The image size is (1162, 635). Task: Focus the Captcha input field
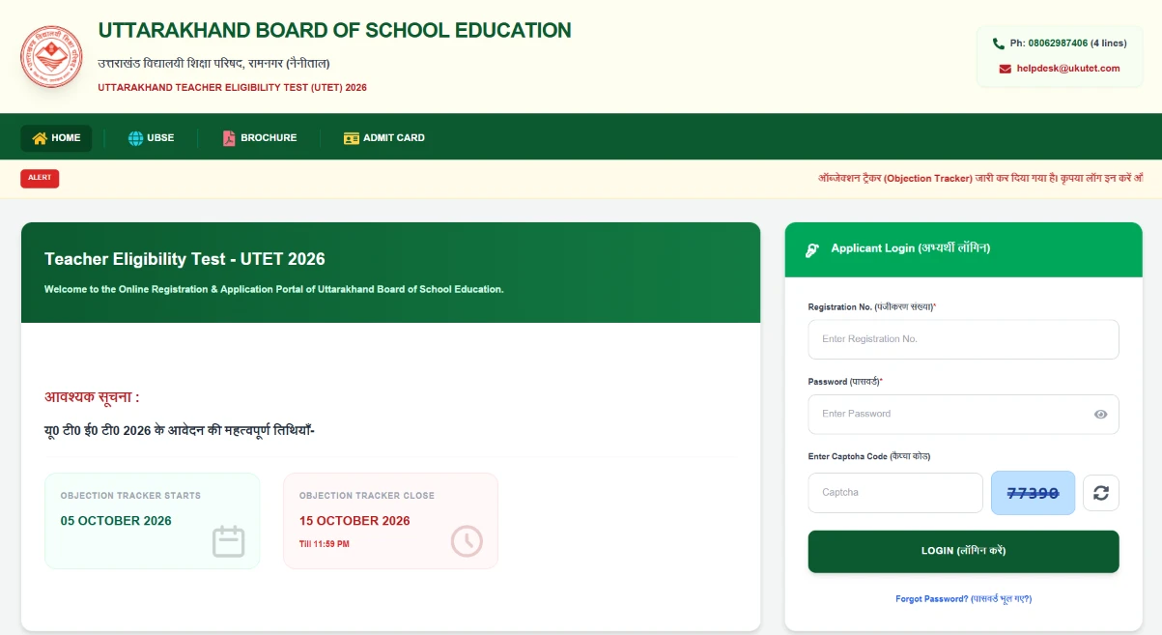pyautogui.click(x=895, y=493)
